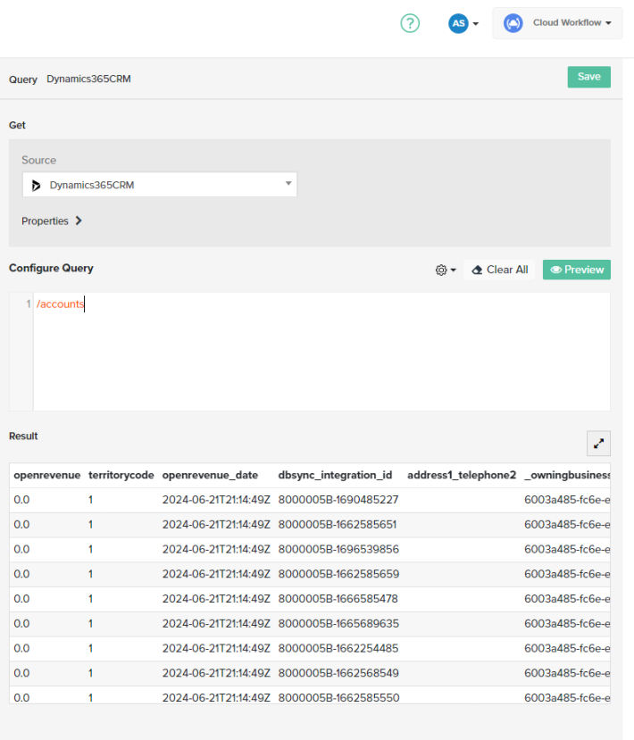Open the query settings gear icon

pyautogui.click(x=441, y=270)
